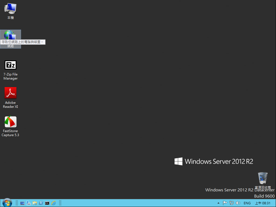This screenshot has width=276, height=207.
Task: Open the volume speaker icon
Action: [x=238, y=203]
